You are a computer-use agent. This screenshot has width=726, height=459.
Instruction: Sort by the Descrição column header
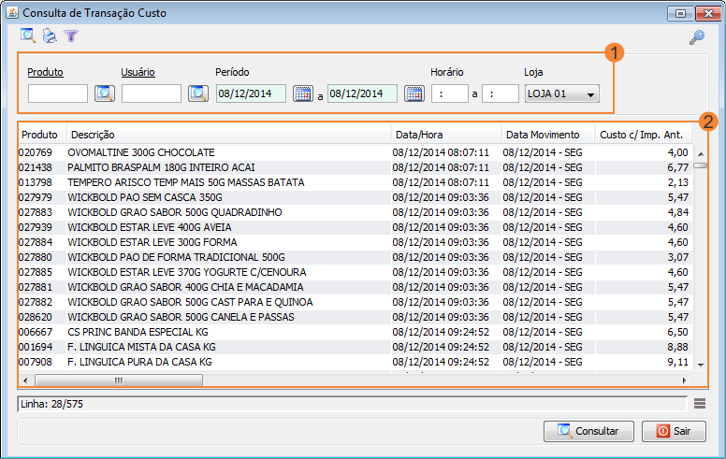click(228, 135)
